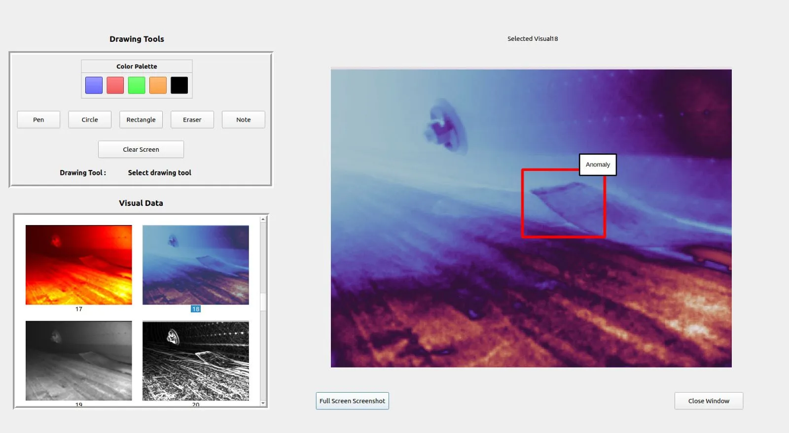Select the Pen drawing tool
The image size is (789, 433).
click(38, 120)
